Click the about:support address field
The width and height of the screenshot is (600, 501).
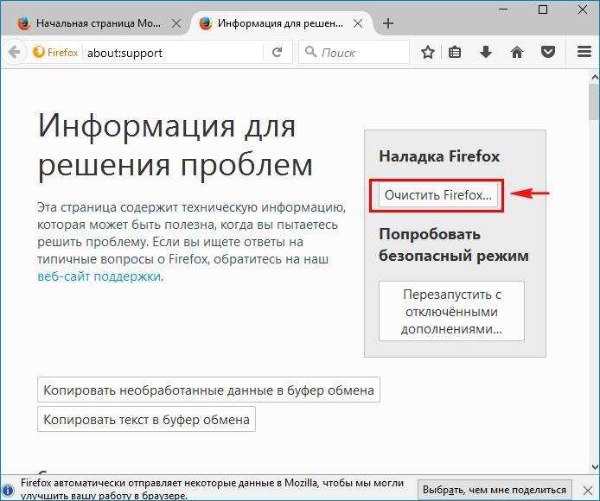click(x=173, y=53)
